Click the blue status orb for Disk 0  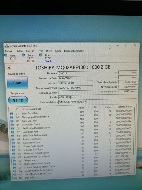pyautogui.click(x=23, y=55)
